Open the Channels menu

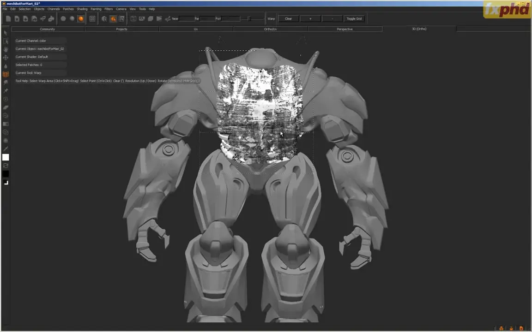tap(54, 9)
